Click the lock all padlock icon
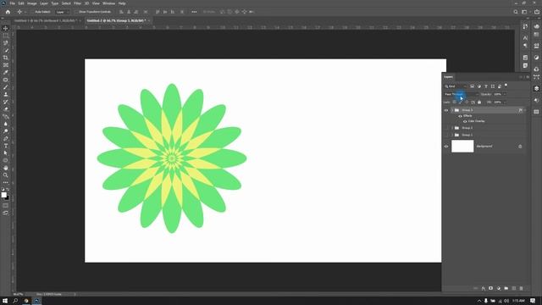The image size is (542, 305). pyautogui.click(x=479, y=103)
